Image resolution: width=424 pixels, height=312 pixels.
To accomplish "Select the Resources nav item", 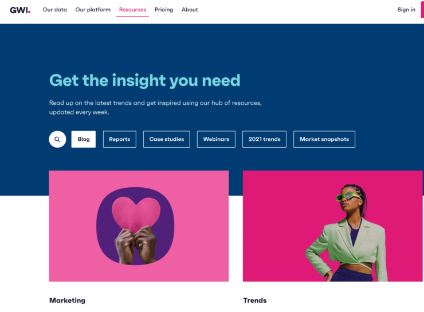I will [132, 10].
